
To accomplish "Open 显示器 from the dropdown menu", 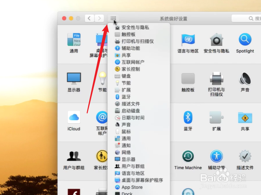I will pos(139,160).
